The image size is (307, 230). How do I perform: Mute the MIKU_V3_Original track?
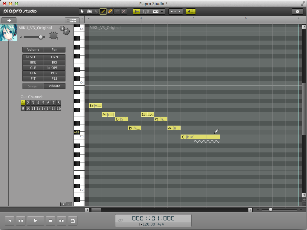(x=66, y=31)
